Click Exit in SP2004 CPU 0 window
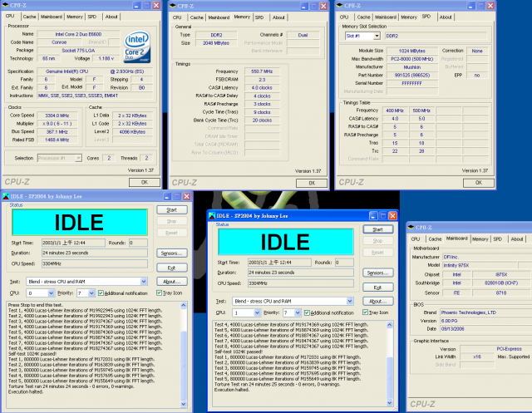The width and height of the screenshot is (532, 413). (172, 268)
